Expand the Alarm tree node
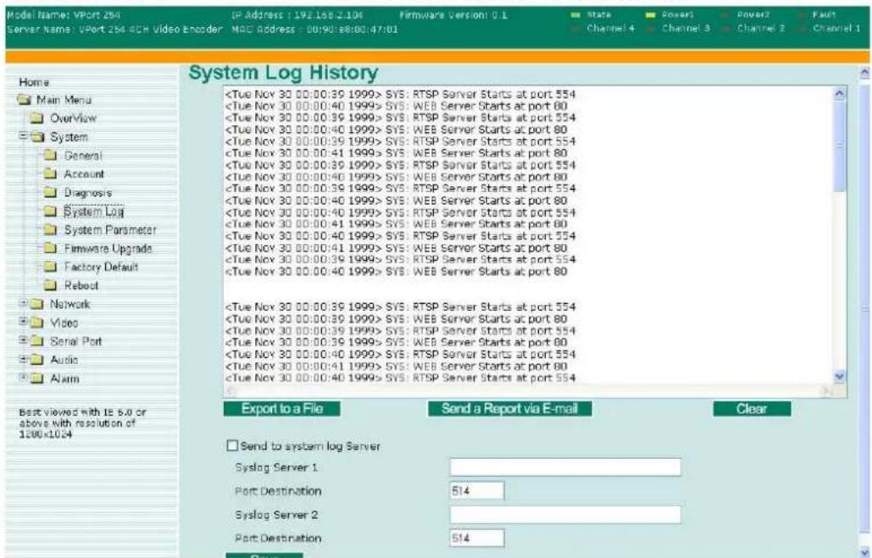 click(24, 378)
